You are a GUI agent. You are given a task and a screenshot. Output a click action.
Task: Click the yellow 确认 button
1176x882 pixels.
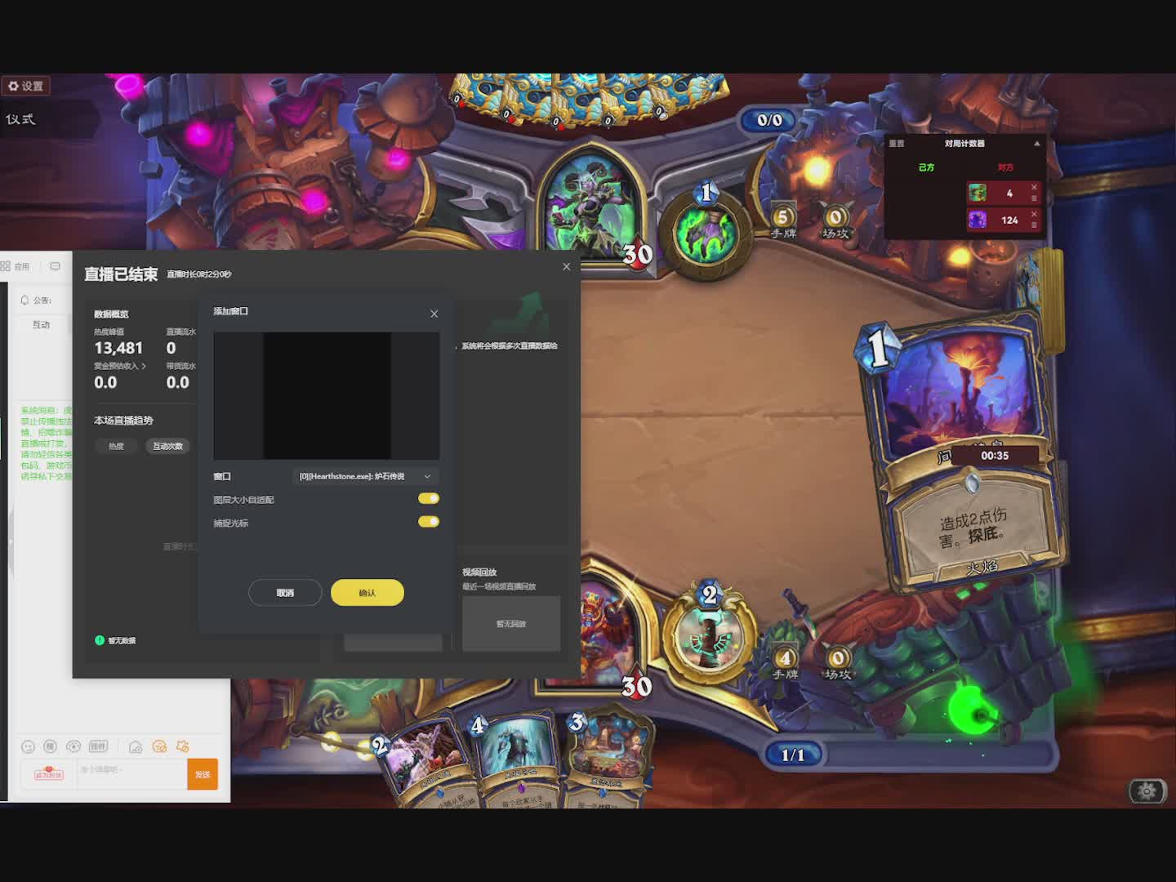[x=367, y=593]
